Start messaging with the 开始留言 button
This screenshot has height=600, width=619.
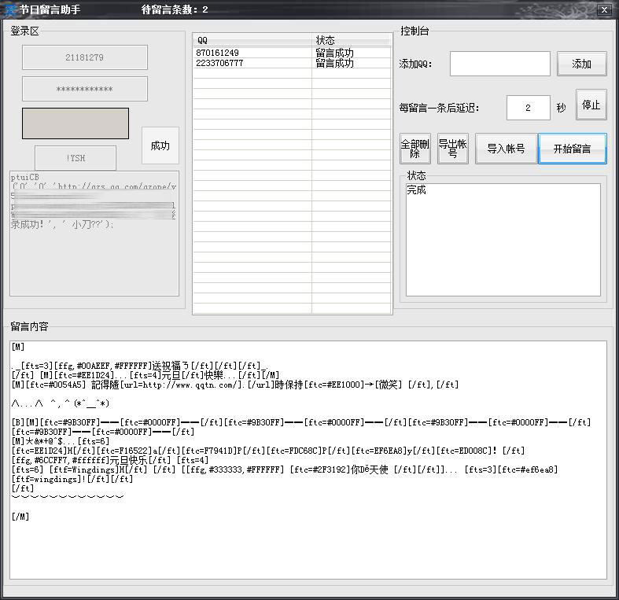(572, 149)
